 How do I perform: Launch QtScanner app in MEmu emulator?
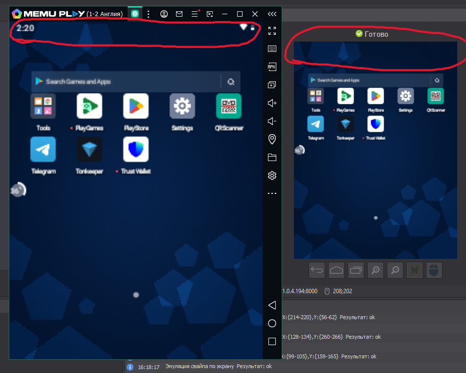tap(228, 106)
